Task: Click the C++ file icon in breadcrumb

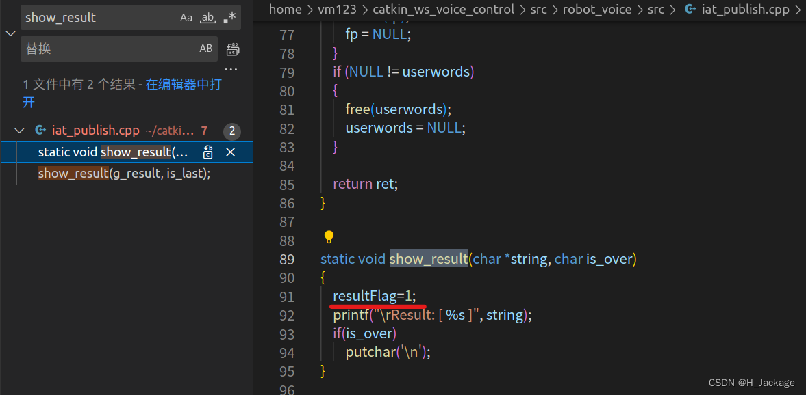Action: point(690,10)
